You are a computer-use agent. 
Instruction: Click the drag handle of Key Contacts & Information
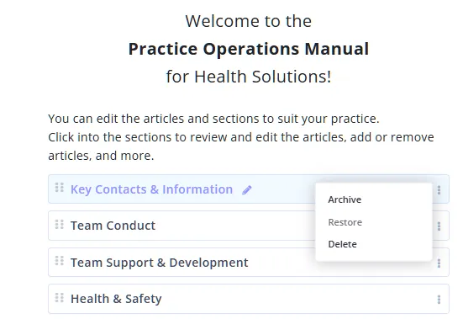(x=60, y=188)
